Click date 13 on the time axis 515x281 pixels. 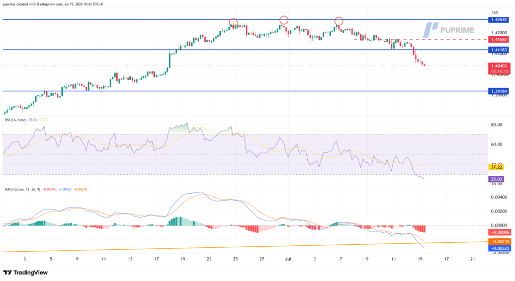point(130,259)
